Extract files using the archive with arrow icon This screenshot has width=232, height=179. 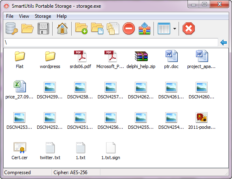tap(145, 28)
